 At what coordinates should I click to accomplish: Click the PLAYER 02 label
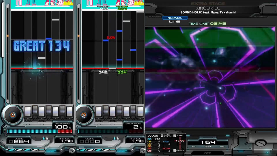(x=260, y=17)
